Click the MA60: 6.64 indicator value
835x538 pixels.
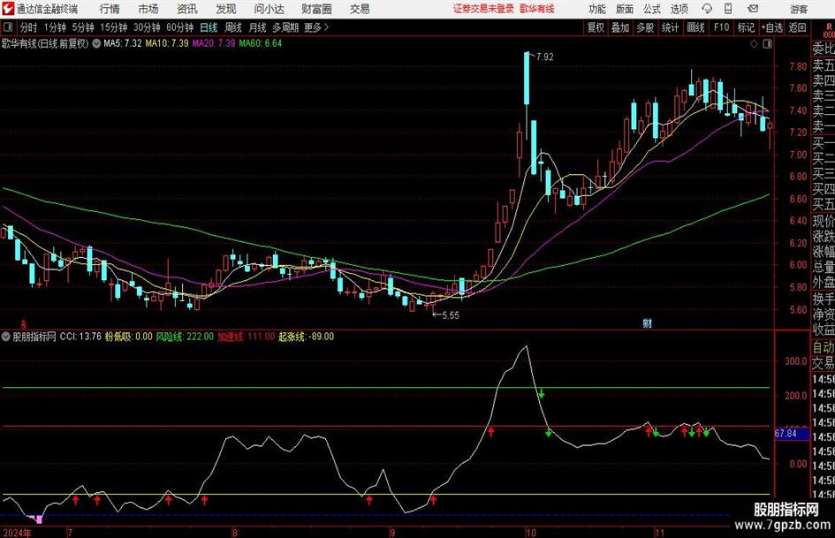click(x=261, y=43)
